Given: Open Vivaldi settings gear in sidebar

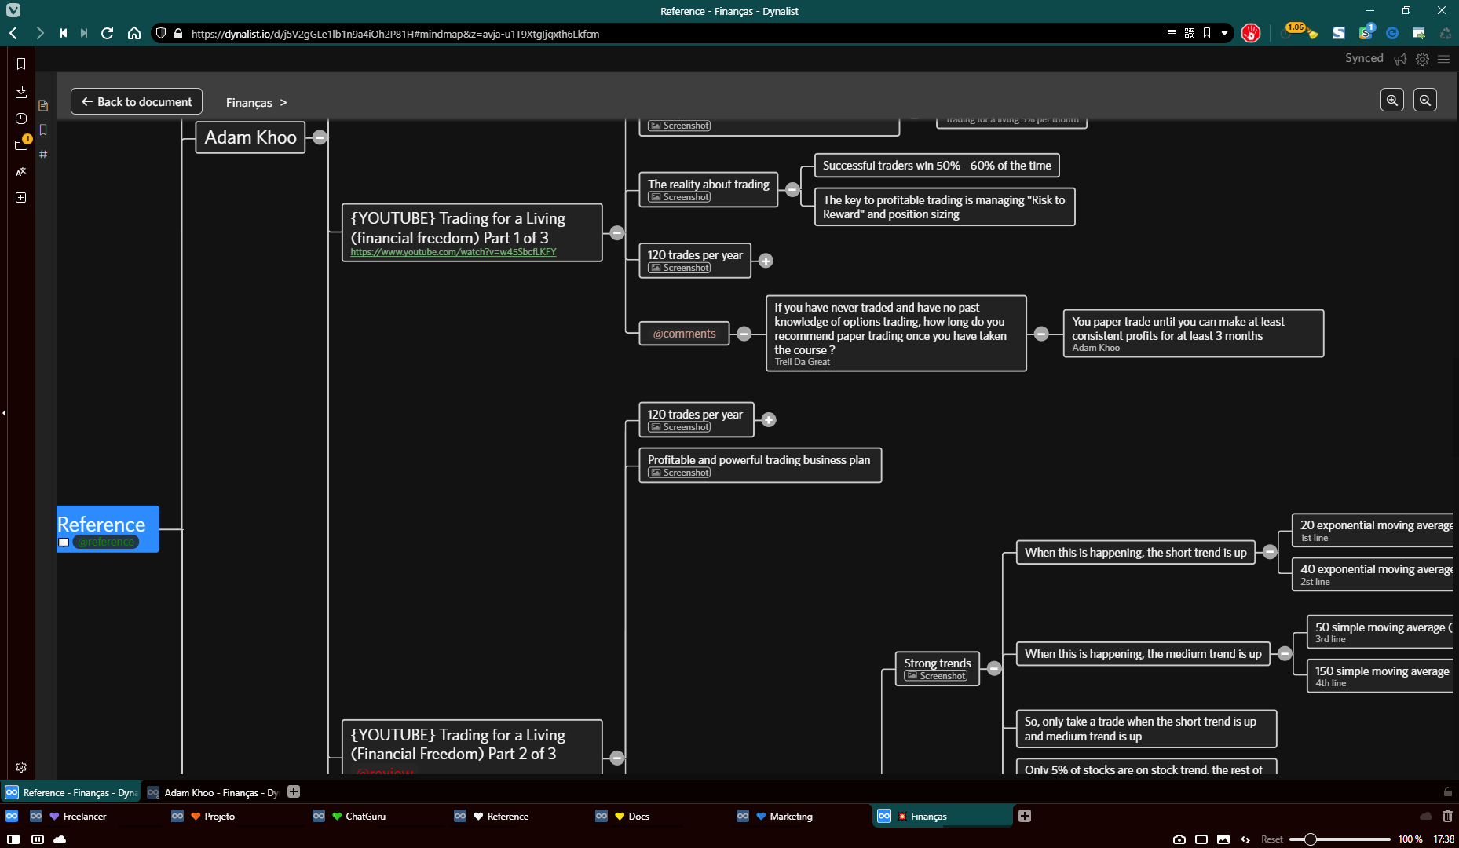Looking at the screenshot, I should (21, 767).
